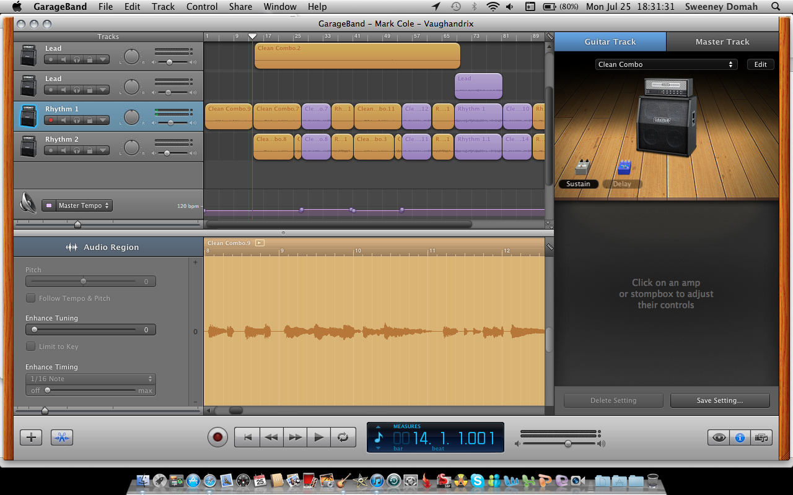Open the Control menu
The height and width of the screenshot is (495, 793).
coord(202,7)
